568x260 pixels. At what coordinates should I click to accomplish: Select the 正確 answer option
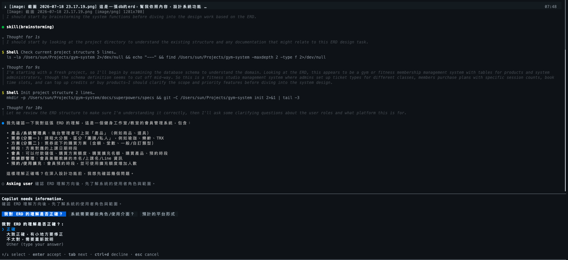[x=11, y=229]
